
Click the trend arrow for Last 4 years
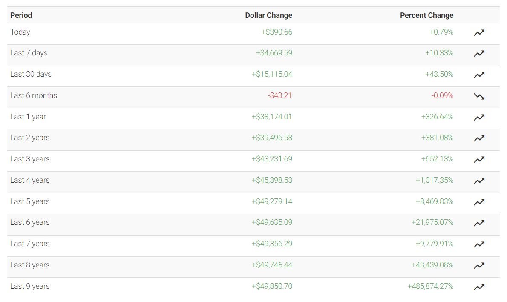(x=479, y=181)
